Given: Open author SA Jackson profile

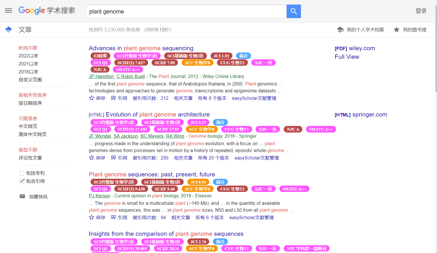Looking at the screenshot, I should point(126,136).
